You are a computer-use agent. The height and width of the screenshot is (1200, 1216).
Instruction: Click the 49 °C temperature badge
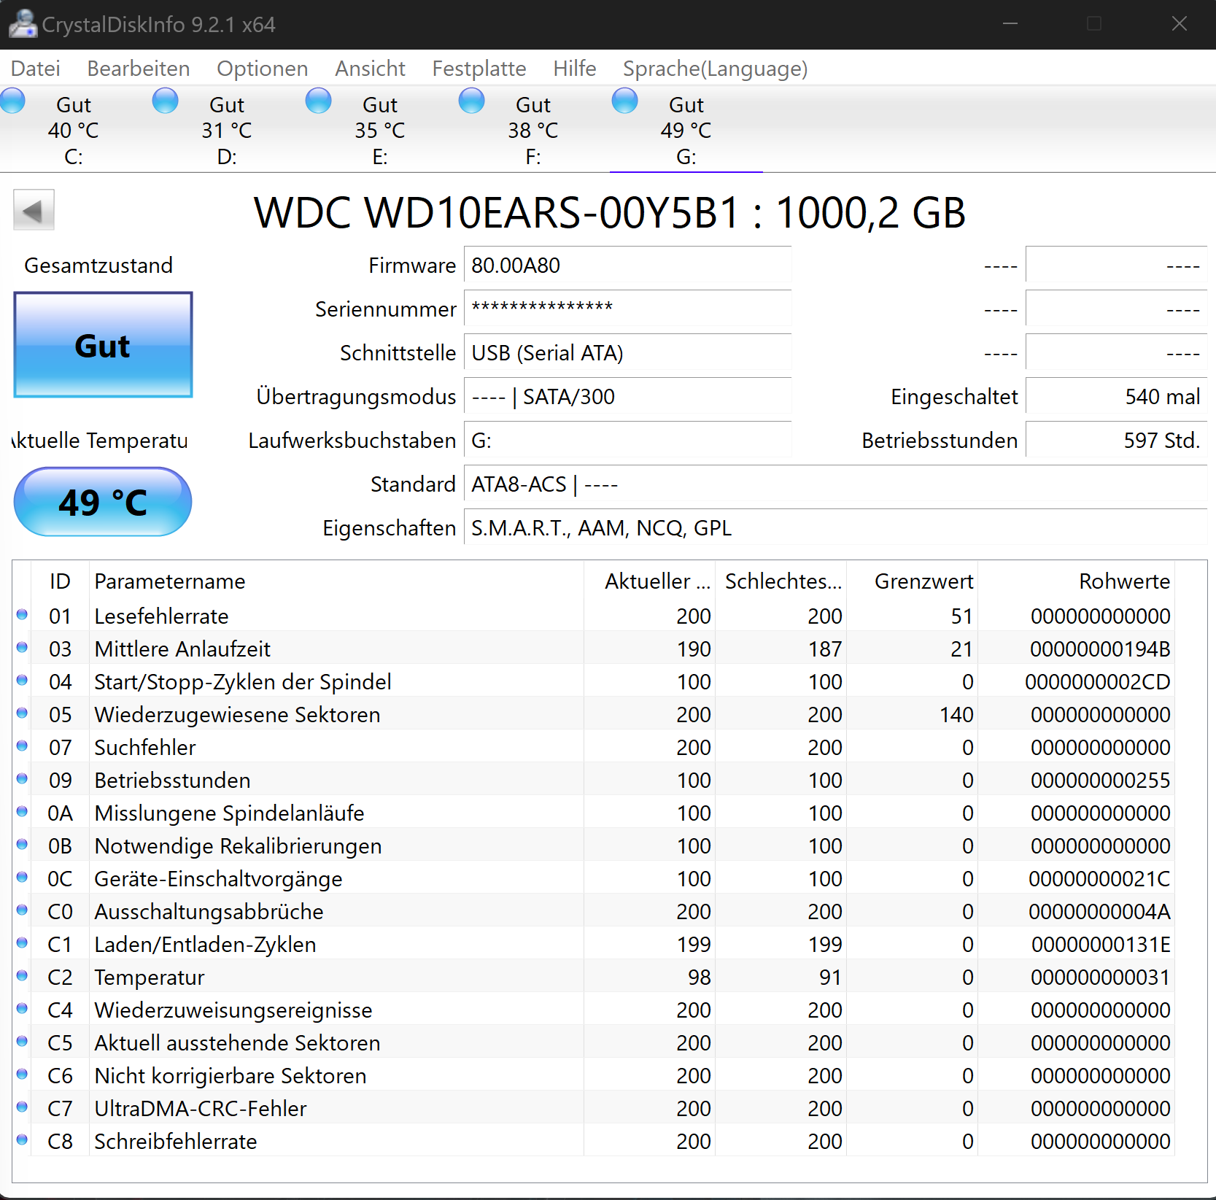(x=102, y=502)
